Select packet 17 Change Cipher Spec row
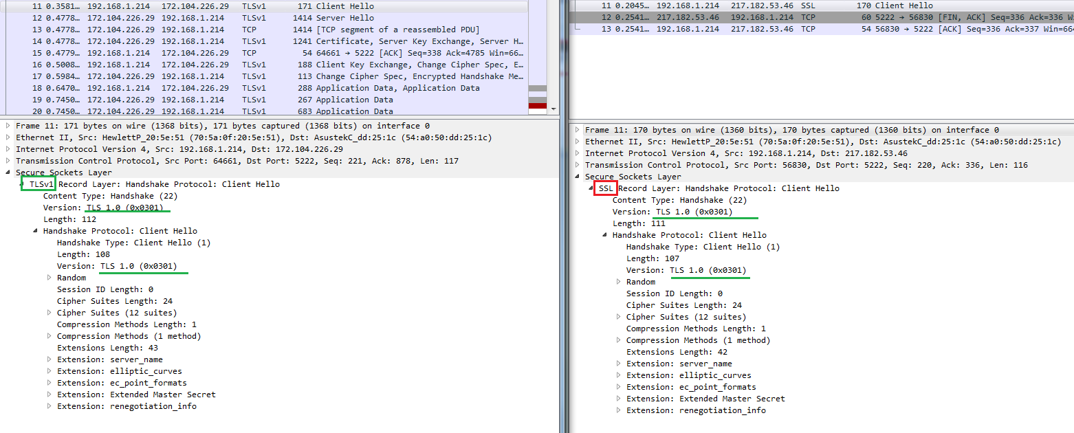1074x433 pixels. 264,76
